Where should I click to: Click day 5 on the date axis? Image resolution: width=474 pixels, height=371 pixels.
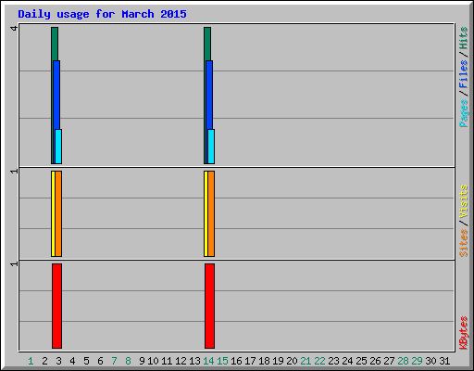[86, 361]
